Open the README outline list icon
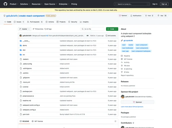Screen dimensions: 172x128 click(115, 121)
